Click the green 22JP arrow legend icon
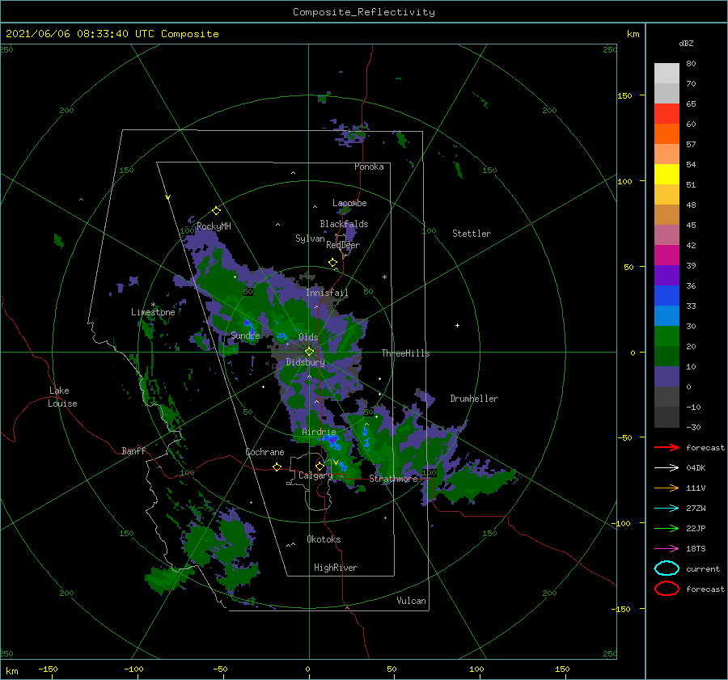The width and height of the screenshot is (728, 680). tap(667, 528)
